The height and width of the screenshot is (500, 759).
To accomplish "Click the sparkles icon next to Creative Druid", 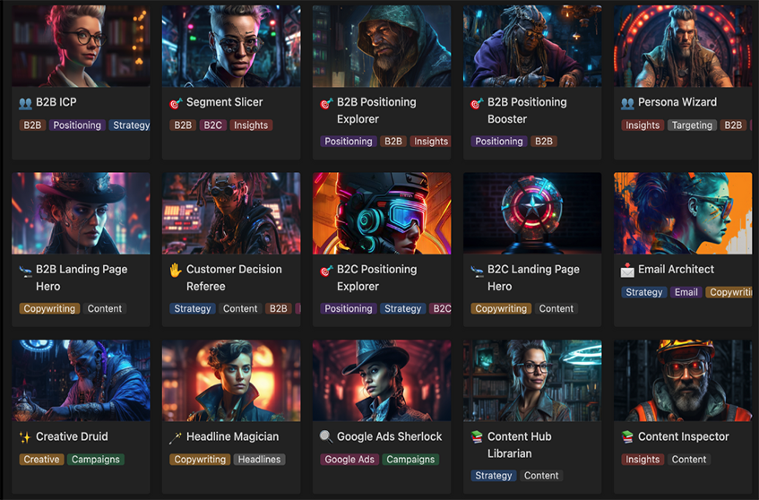I will click(25, 437).
